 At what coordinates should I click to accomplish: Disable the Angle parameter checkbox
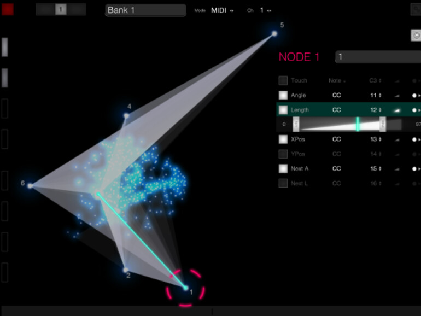pyautogui.click(x=283, y=95)
